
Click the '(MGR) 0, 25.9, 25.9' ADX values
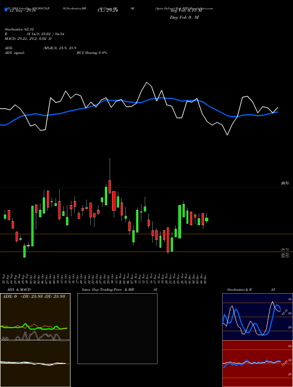[60, 48]
